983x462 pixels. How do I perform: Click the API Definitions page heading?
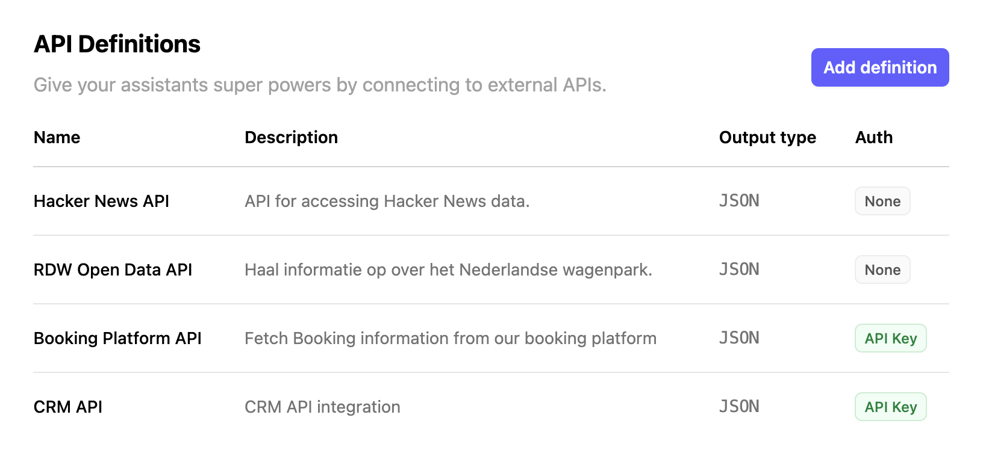pyautogui.click(x=117, y=44)
